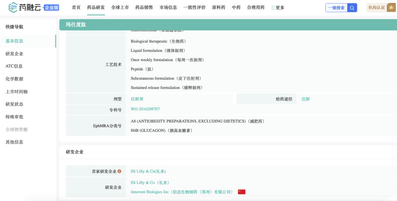The image size is (397, 201).
Task: Click the 药融云 logo icon
Action: point(13,7)
